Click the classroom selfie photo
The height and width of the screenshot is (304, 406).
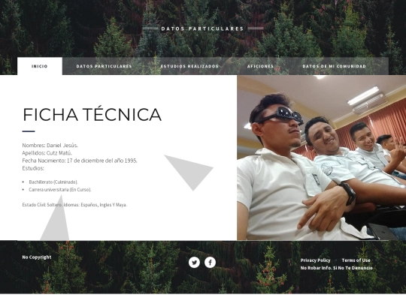point(321,158)
